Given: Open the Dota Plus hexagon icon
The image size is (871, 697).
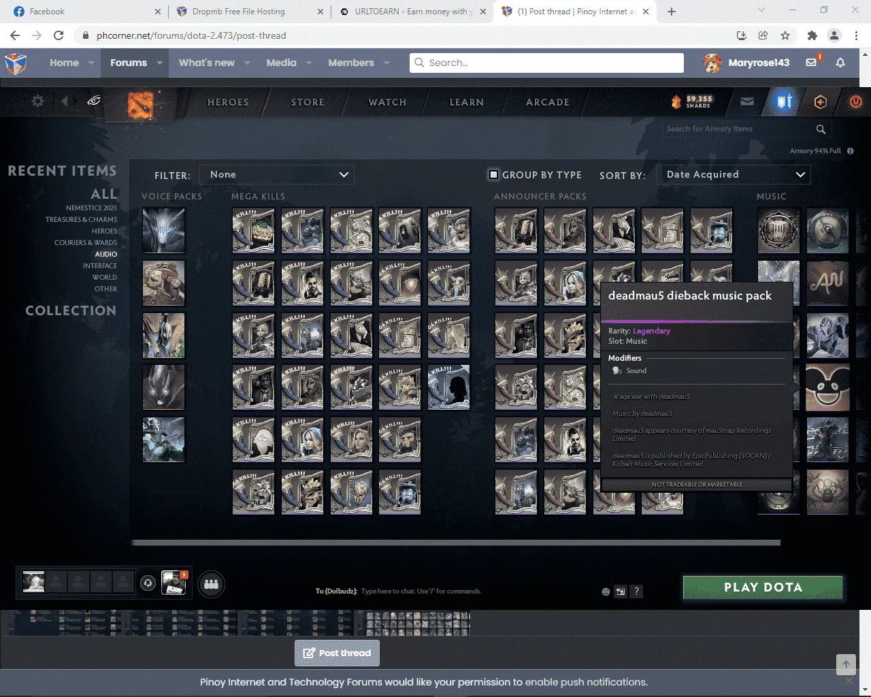Looking at the screenshot, I should pyautogui.click(x=821, y=102).
